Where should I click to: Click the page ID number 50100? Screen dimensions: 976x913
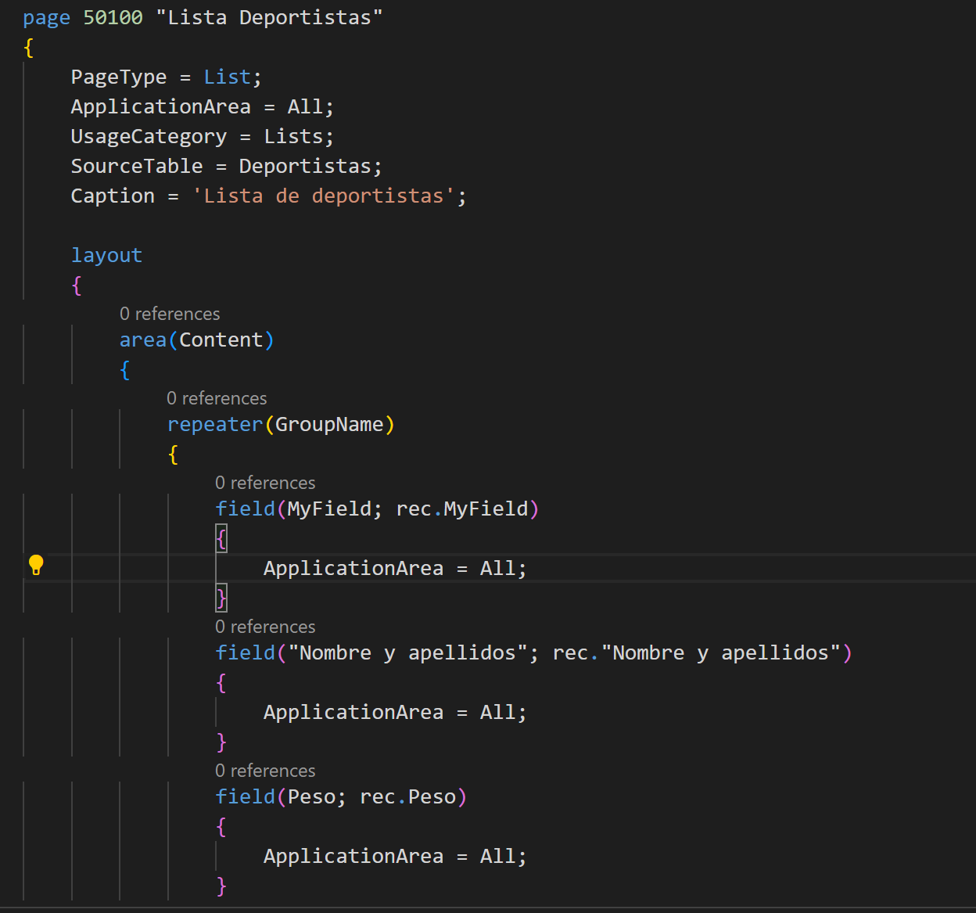[x=113, y=17]
